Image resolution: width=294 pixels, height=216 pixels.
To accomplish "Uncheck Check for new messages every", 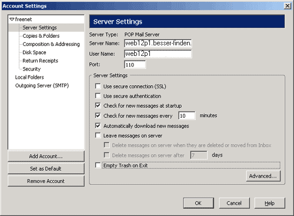I will tap(98, 115).
